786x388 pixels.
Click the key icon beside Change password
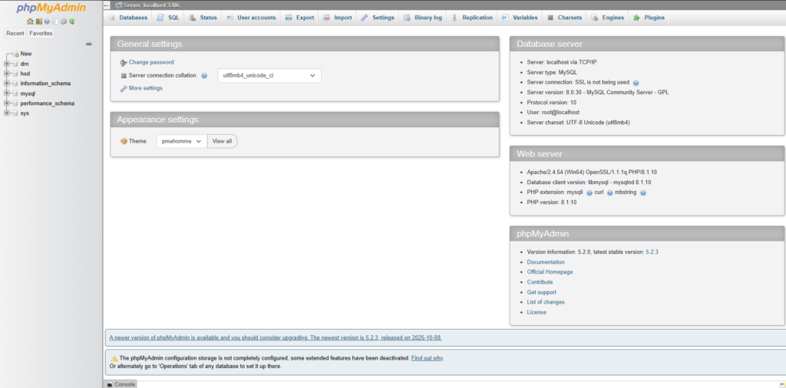(124, 63)
